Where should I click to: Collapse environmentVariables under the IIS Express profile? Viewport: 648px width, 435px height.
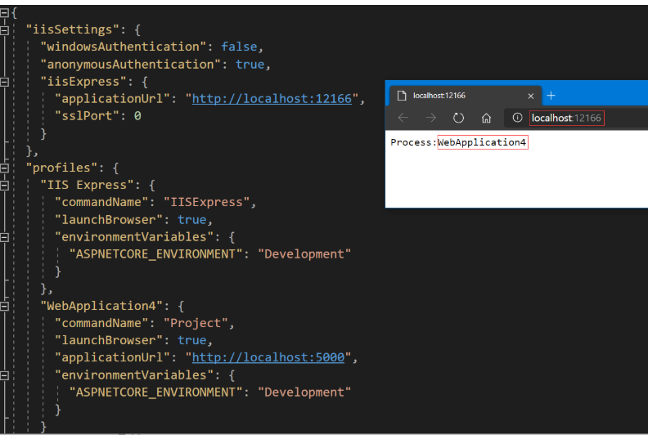point(4,238)
